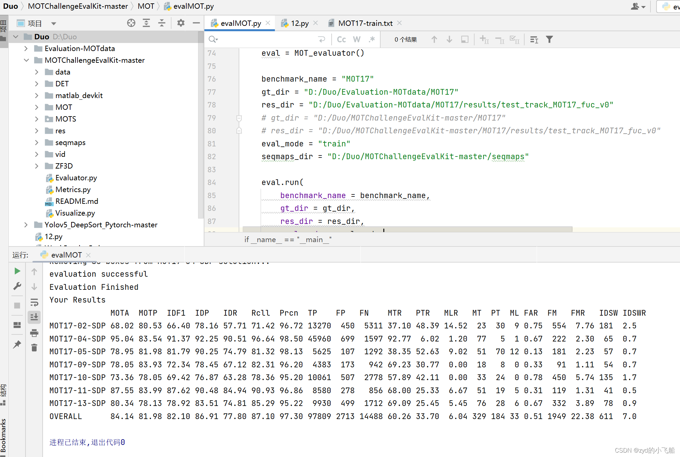680x457 pixels.
Task: Open project panel settings gear
Action: tap(181, 23)
